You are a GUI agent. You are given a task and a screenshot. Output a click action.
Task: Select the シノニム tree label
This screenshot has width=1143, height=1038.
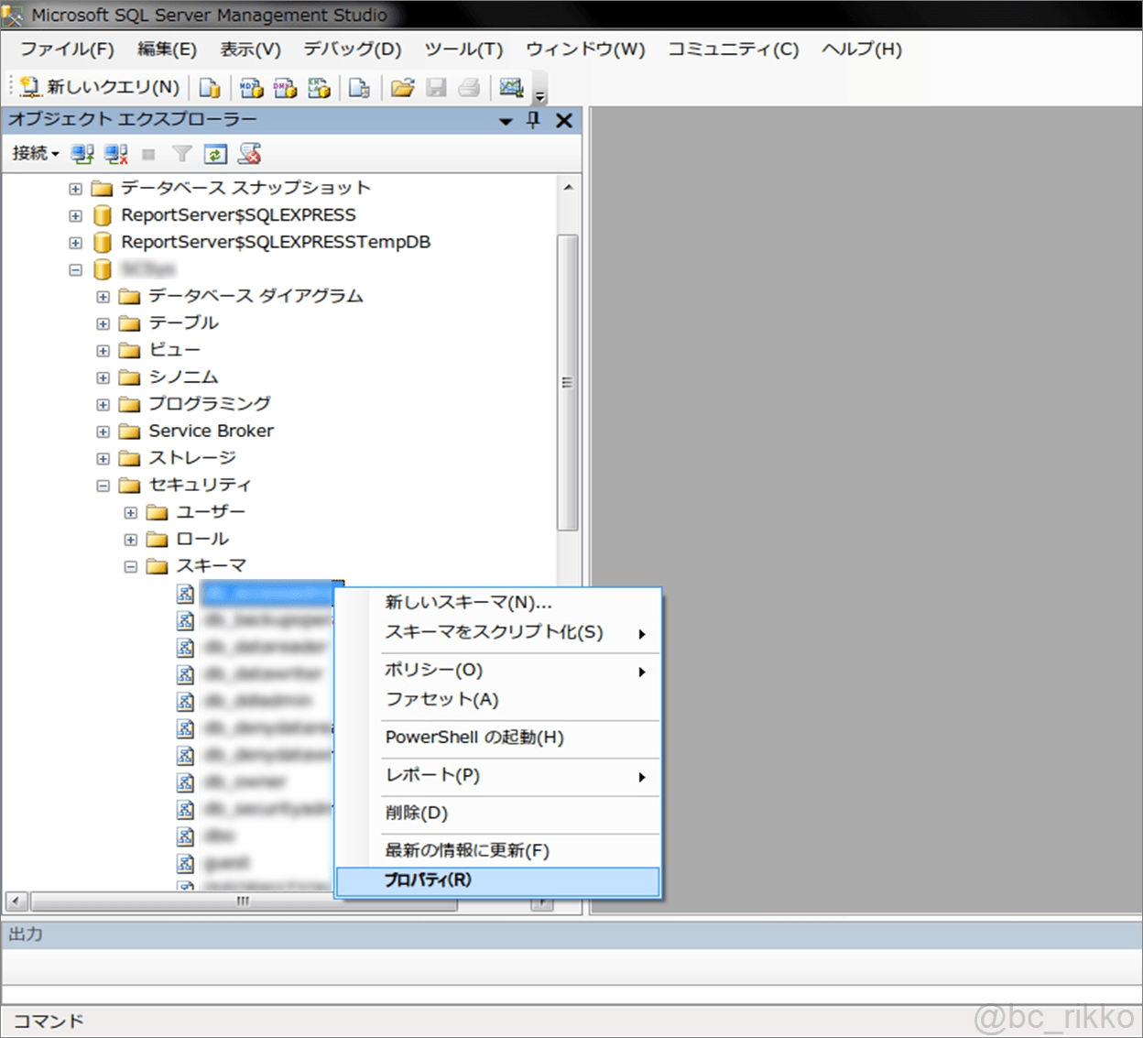(x=183, y=377)
